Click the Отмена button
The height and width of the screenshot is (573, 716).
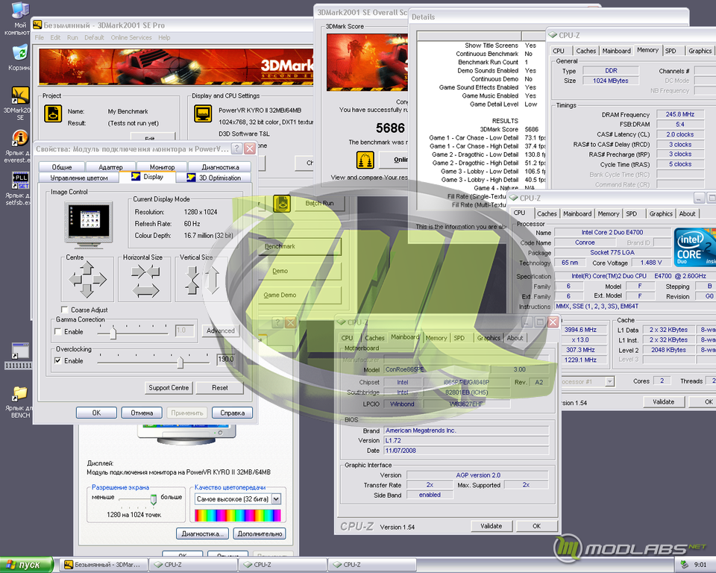point(142,413)
